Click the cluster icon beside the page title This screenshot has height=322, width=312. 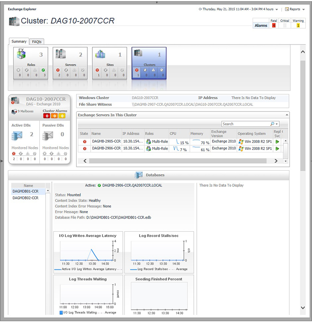pyautogui.click(x=14, y=21)
